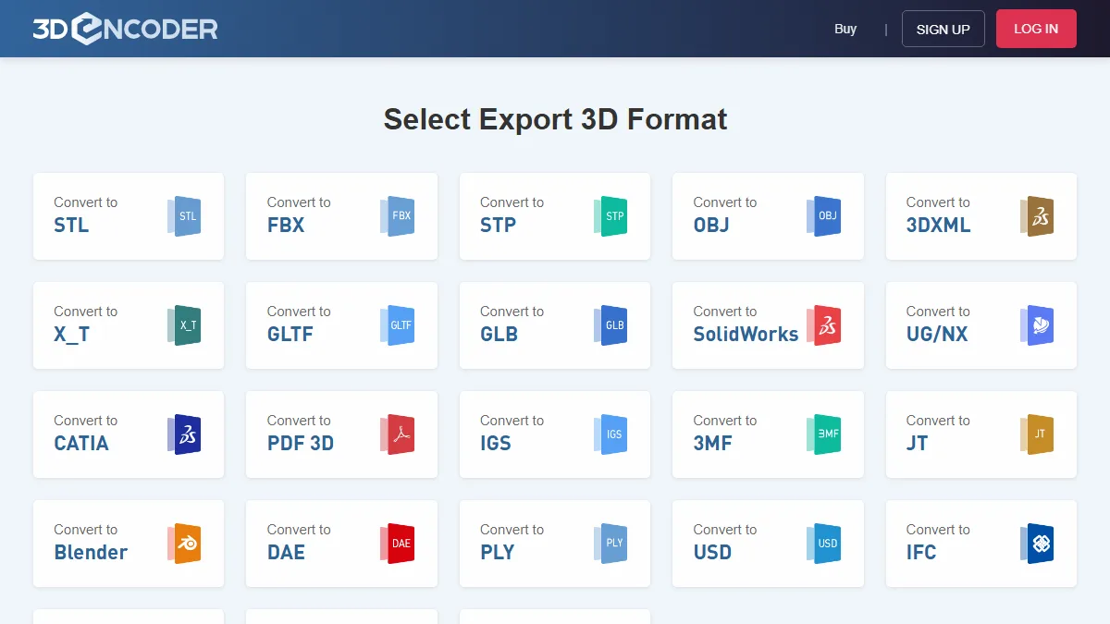Click the red SolidWorks icon
The height and width of the screenshot is (624, 1110).
click(824, 325)
